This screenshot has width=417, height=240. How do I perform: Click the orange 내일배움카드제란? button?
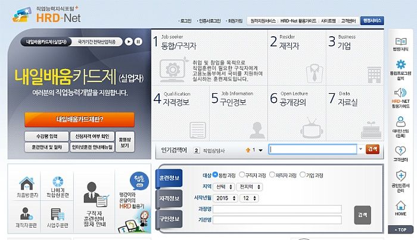click(x=79, y=119)
